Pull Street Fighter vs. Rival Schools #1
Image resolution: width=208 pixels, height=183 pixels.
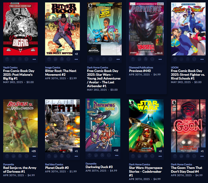point(175,59)
